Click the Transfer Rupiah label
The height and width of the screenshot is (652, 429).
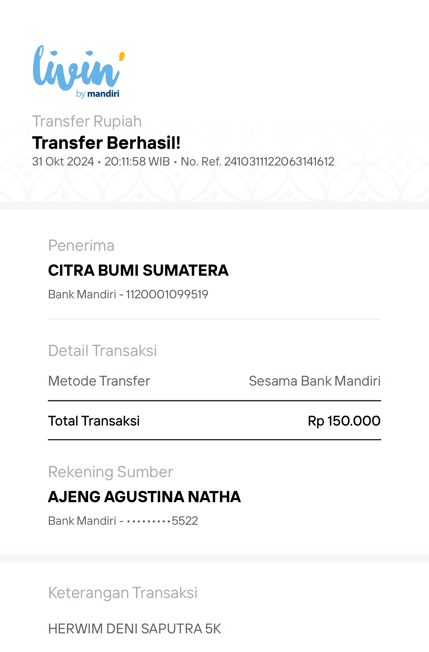click(87, 121)
